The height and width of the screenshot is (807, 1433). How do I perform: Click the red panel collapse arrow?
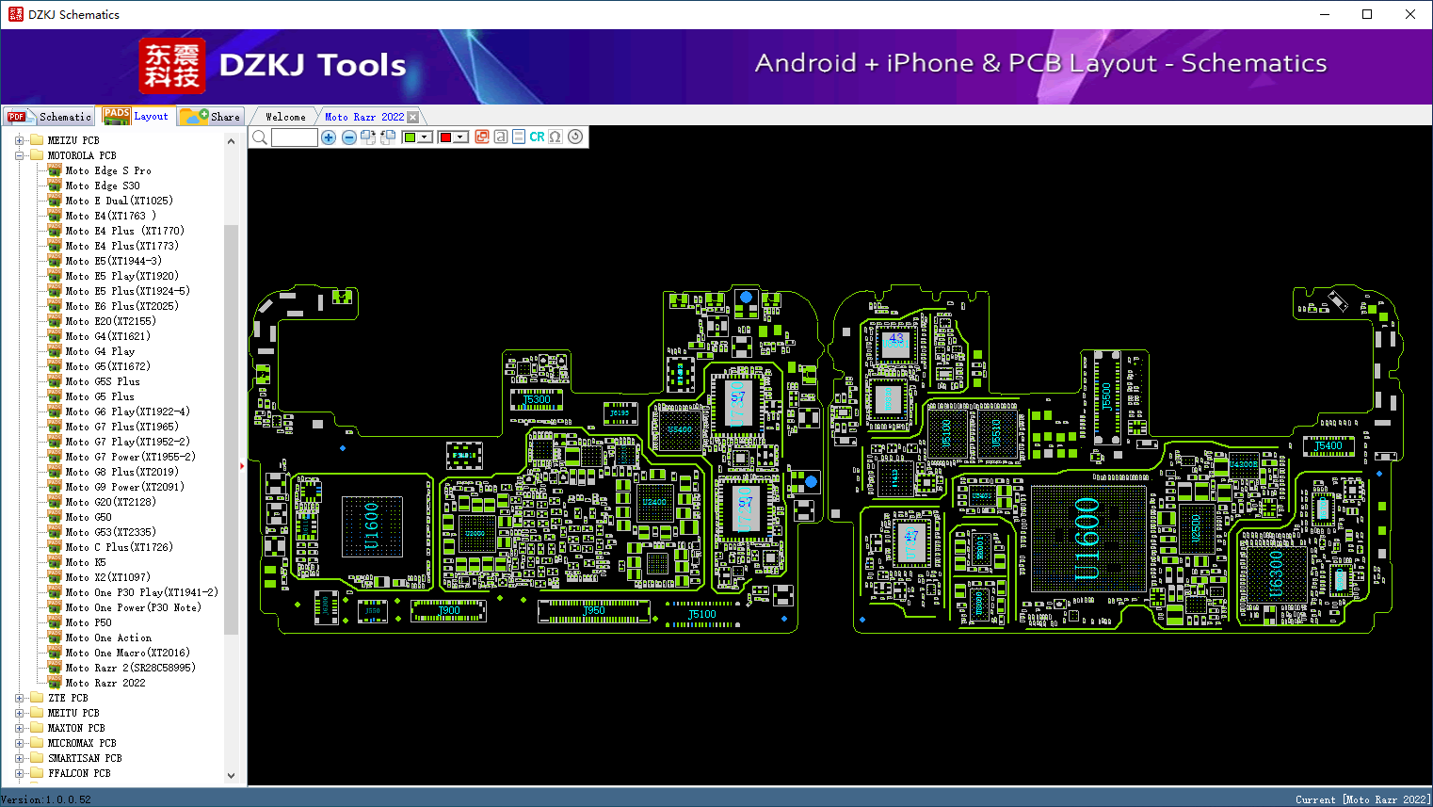242,465
